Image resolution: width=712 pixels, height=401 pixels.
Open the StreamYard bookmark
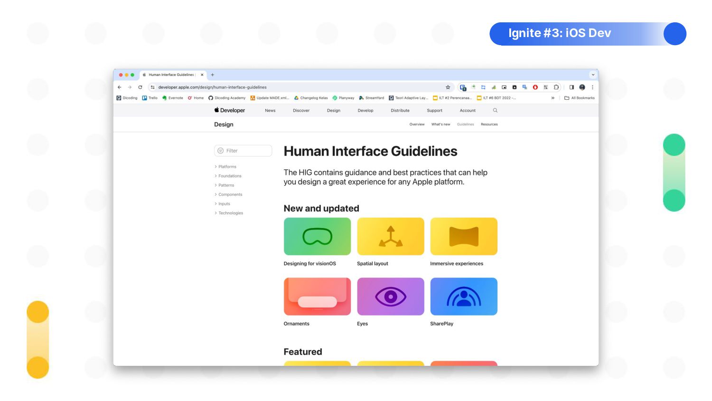(372, 98)
